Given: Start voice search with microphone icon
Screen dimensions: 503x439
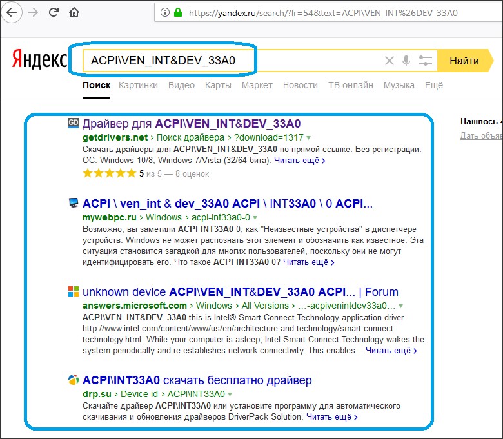Looking at the screenshot, I should pyautogui.click(x=406, y=61).
